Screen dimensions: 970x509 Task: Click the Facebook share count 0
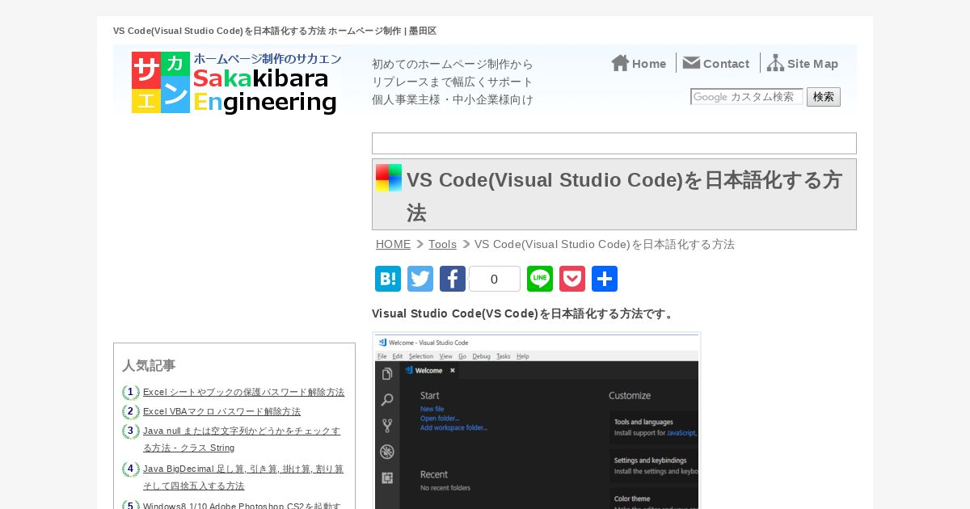pyautogui.click(x=495, y=279)
